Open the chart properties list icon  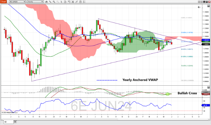(x=84, y=2)
